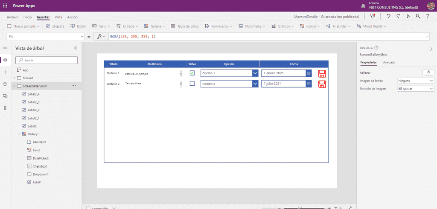Image resolution: width=437 pixels, height=209 pixels.
Task: Collapse Gallery1 tree node
Action: coord(19,134)
